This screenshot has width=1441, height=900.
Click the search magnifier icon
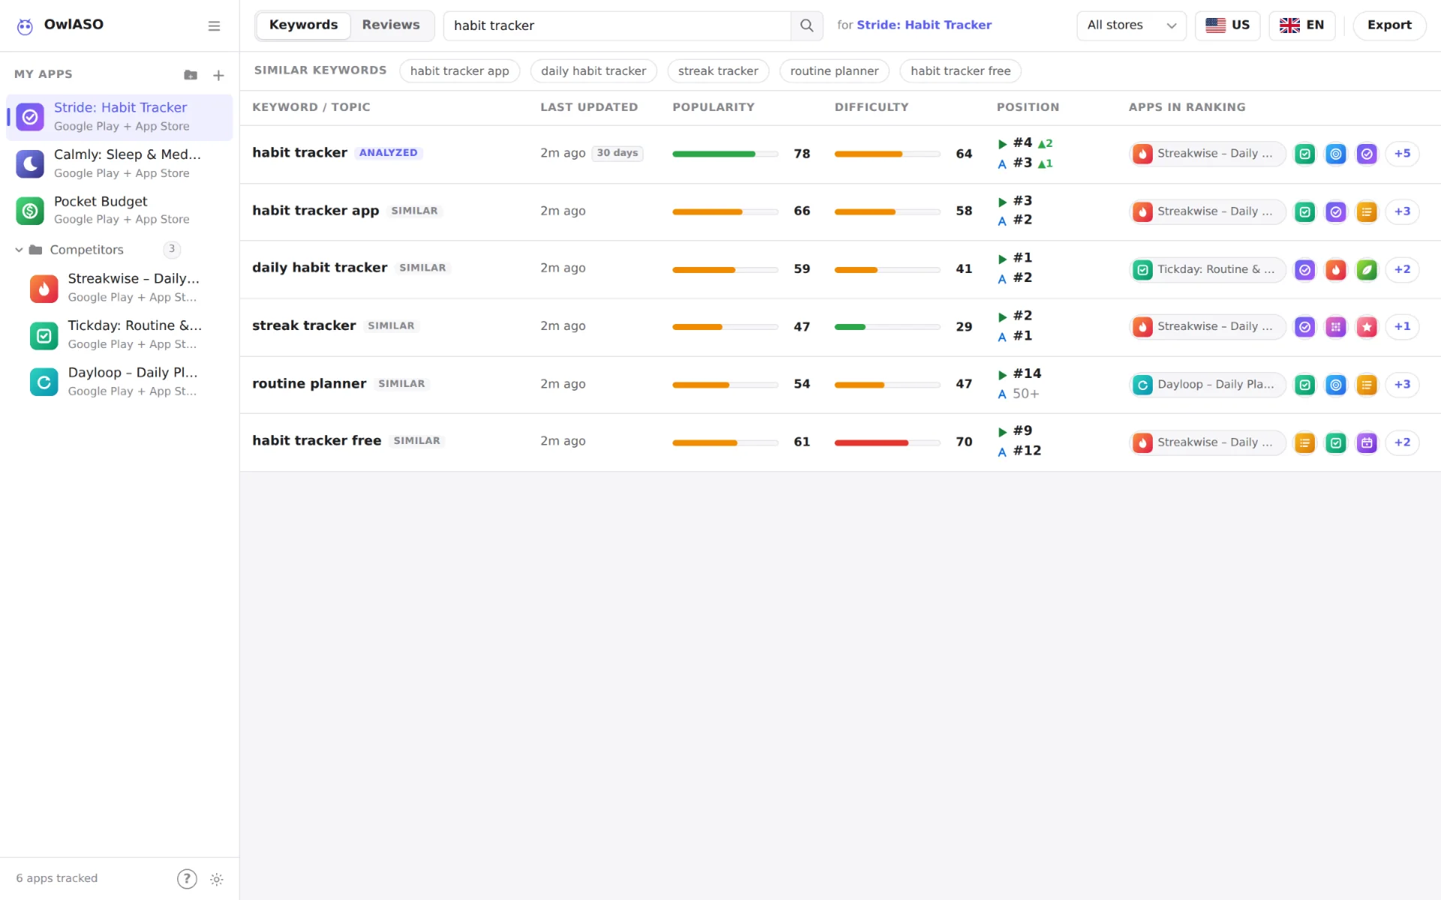tap(807, 25)
